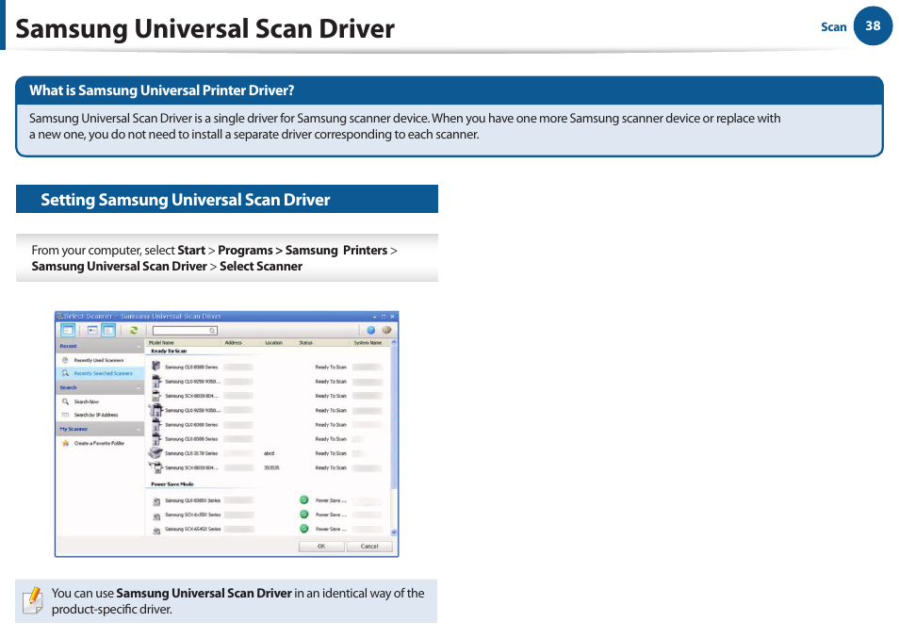Collapse the Search section chevron
The width and height of the screenshot is (899, 638).
click(139, 388)
